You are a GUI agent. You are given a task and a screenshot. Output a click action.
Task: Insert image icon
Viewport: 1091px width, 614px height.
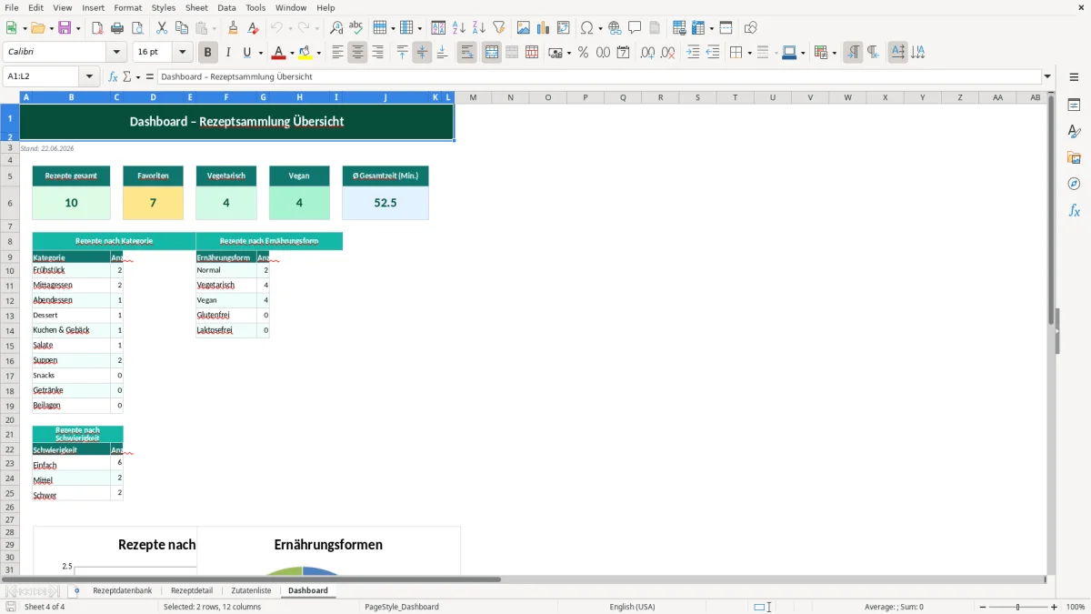pyautogui.click(x=523, y=28)
